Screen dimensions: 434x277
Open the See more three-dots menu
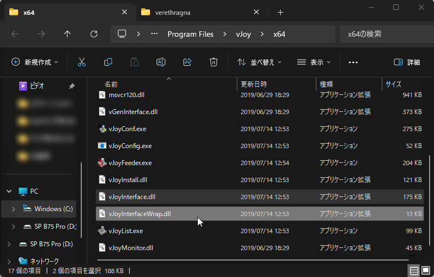(x=353, y=63)
